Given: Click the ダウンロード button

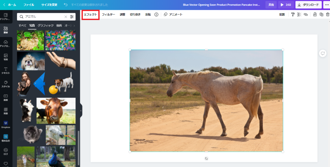Looking at the screenshot, I should pos(308,5).
